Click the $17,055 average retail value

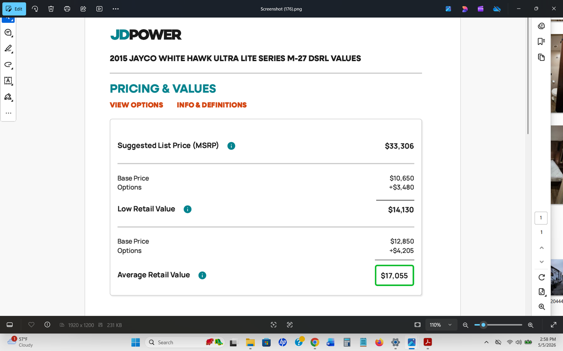pyautogui.click(x=394, y=276)
